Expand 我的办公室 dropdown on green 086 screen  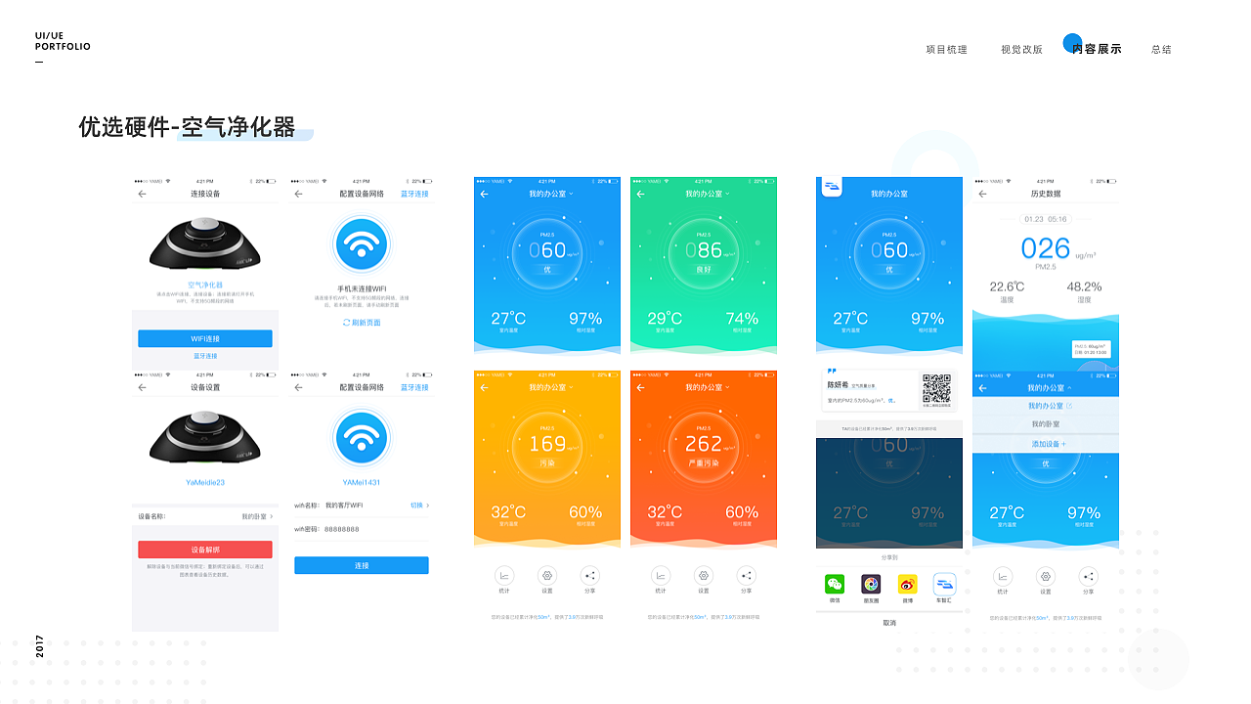(x=707, y=194)
